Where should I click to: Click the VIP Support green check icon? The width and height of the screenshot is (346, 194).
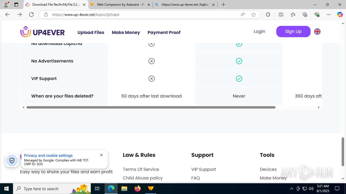tap(239, 79)
